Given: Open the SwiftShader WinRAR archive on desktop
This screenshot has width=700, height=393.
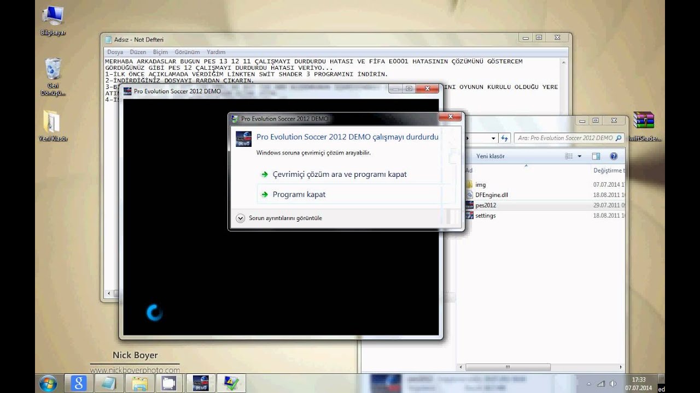Looking at the screenshot, I should tap(644, 126).
